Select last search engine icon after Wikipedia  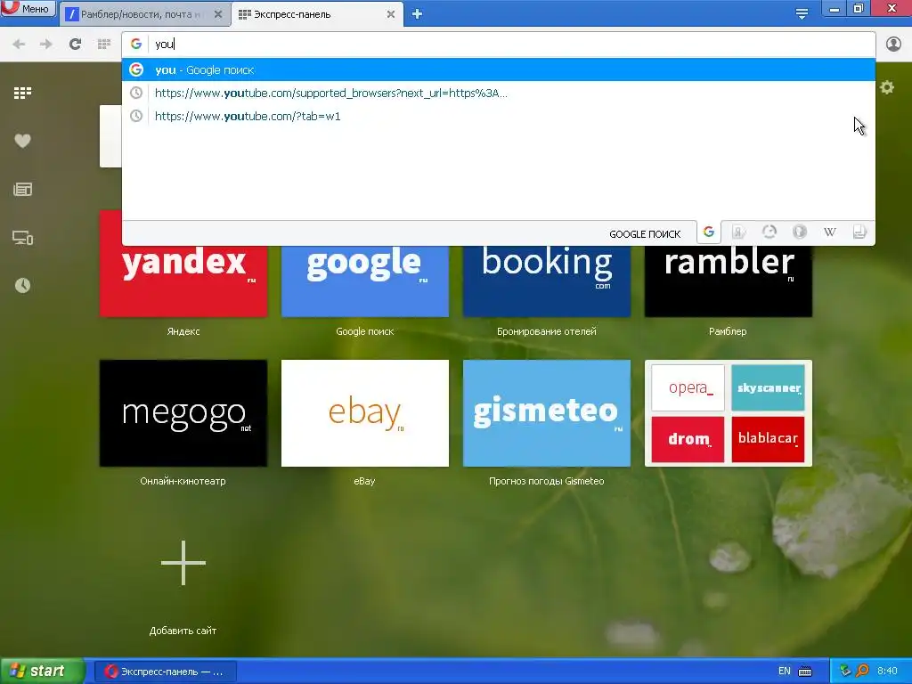(859, 232)
